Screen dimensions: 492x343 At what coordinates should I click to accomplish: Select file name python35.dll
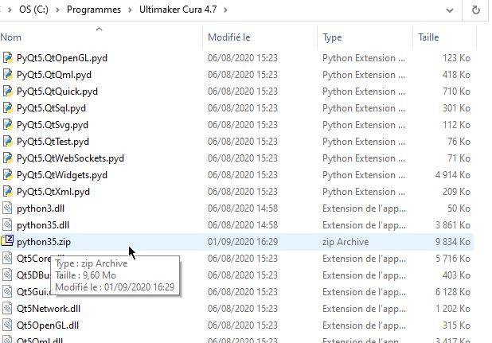[43, 225]
